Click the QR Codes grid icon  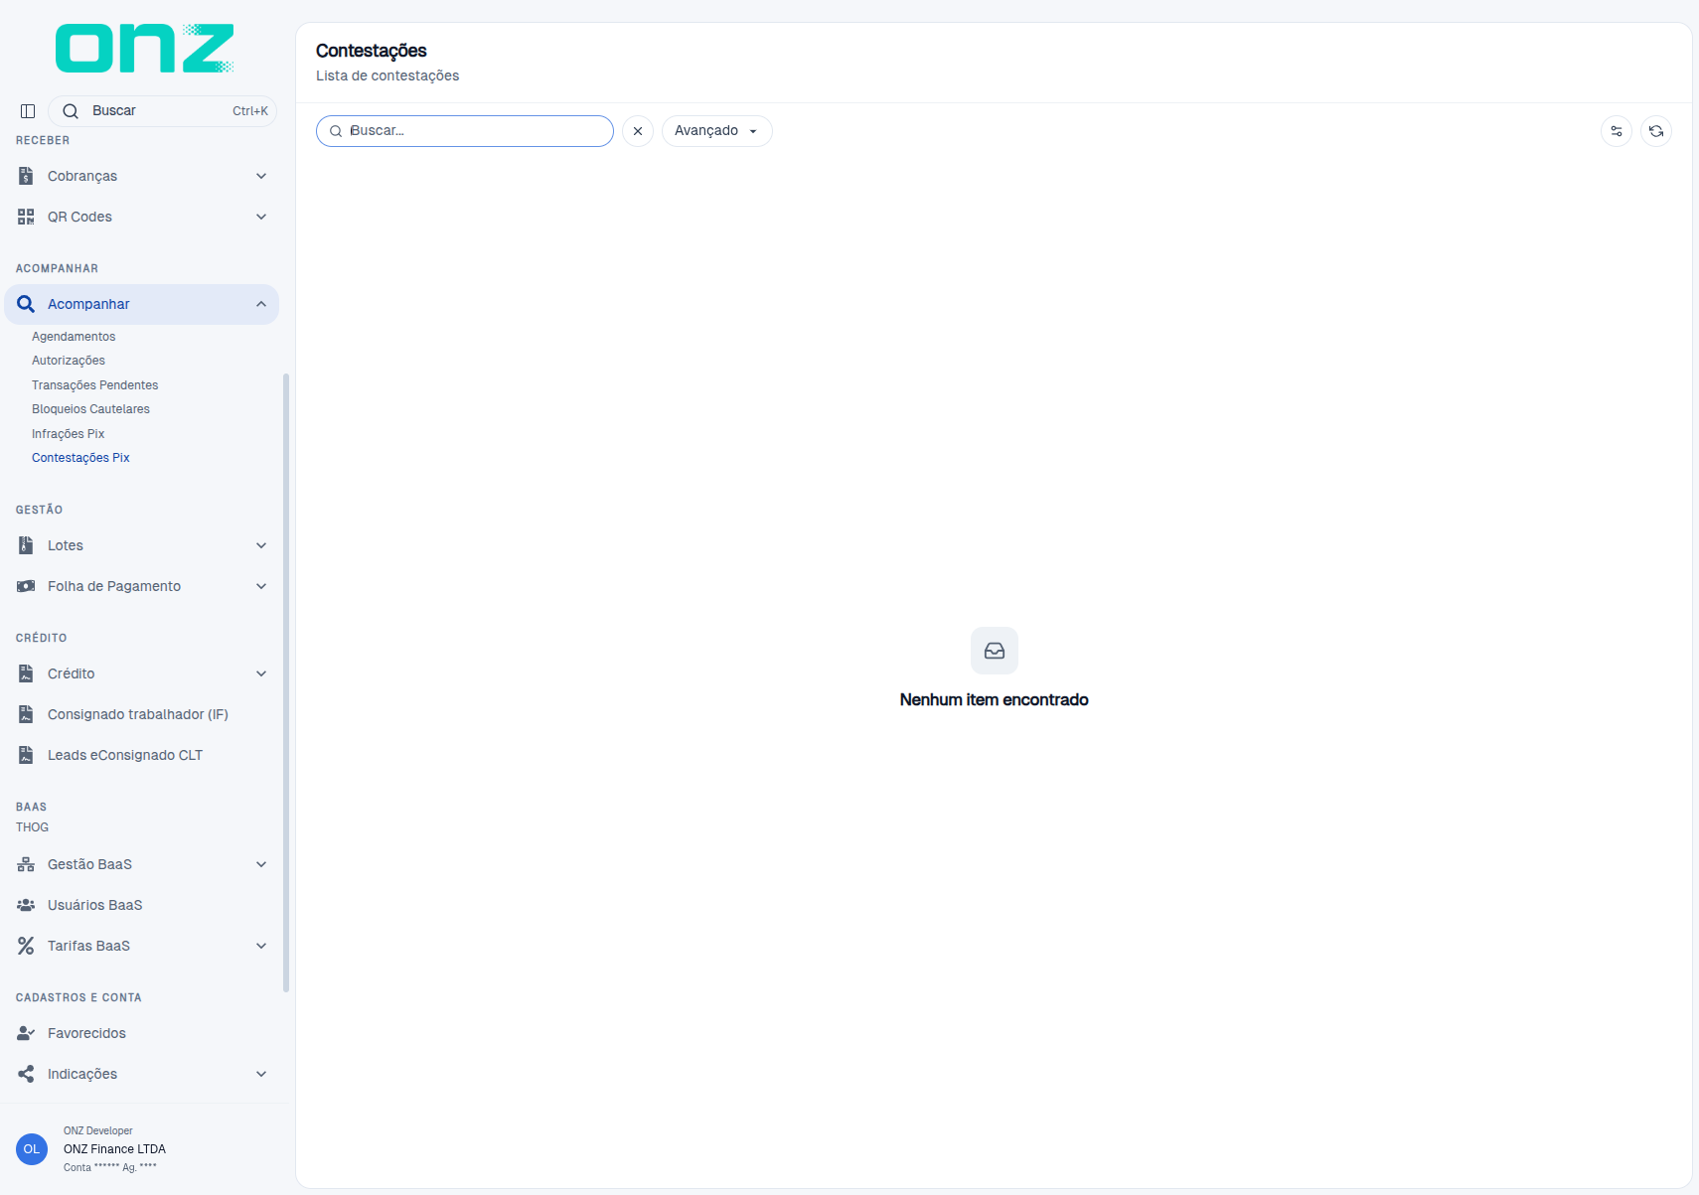[x=26, y=217]
